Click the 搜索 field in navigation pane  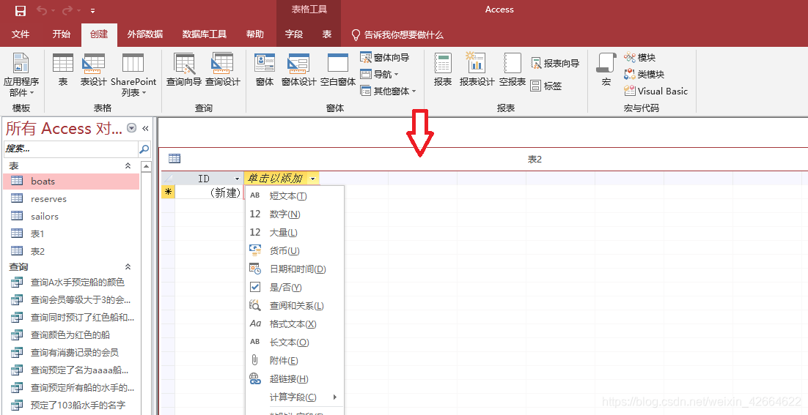click(71, 149)
